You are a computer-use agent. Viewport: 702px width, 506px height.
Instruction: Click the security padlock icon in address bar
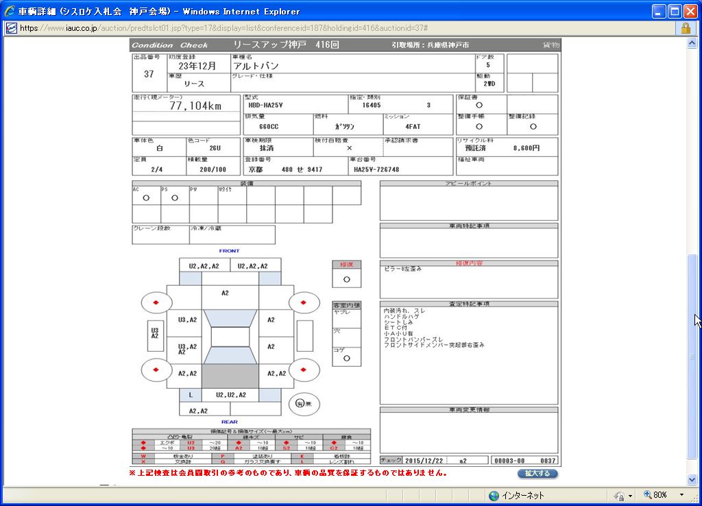tap(686, 28)
